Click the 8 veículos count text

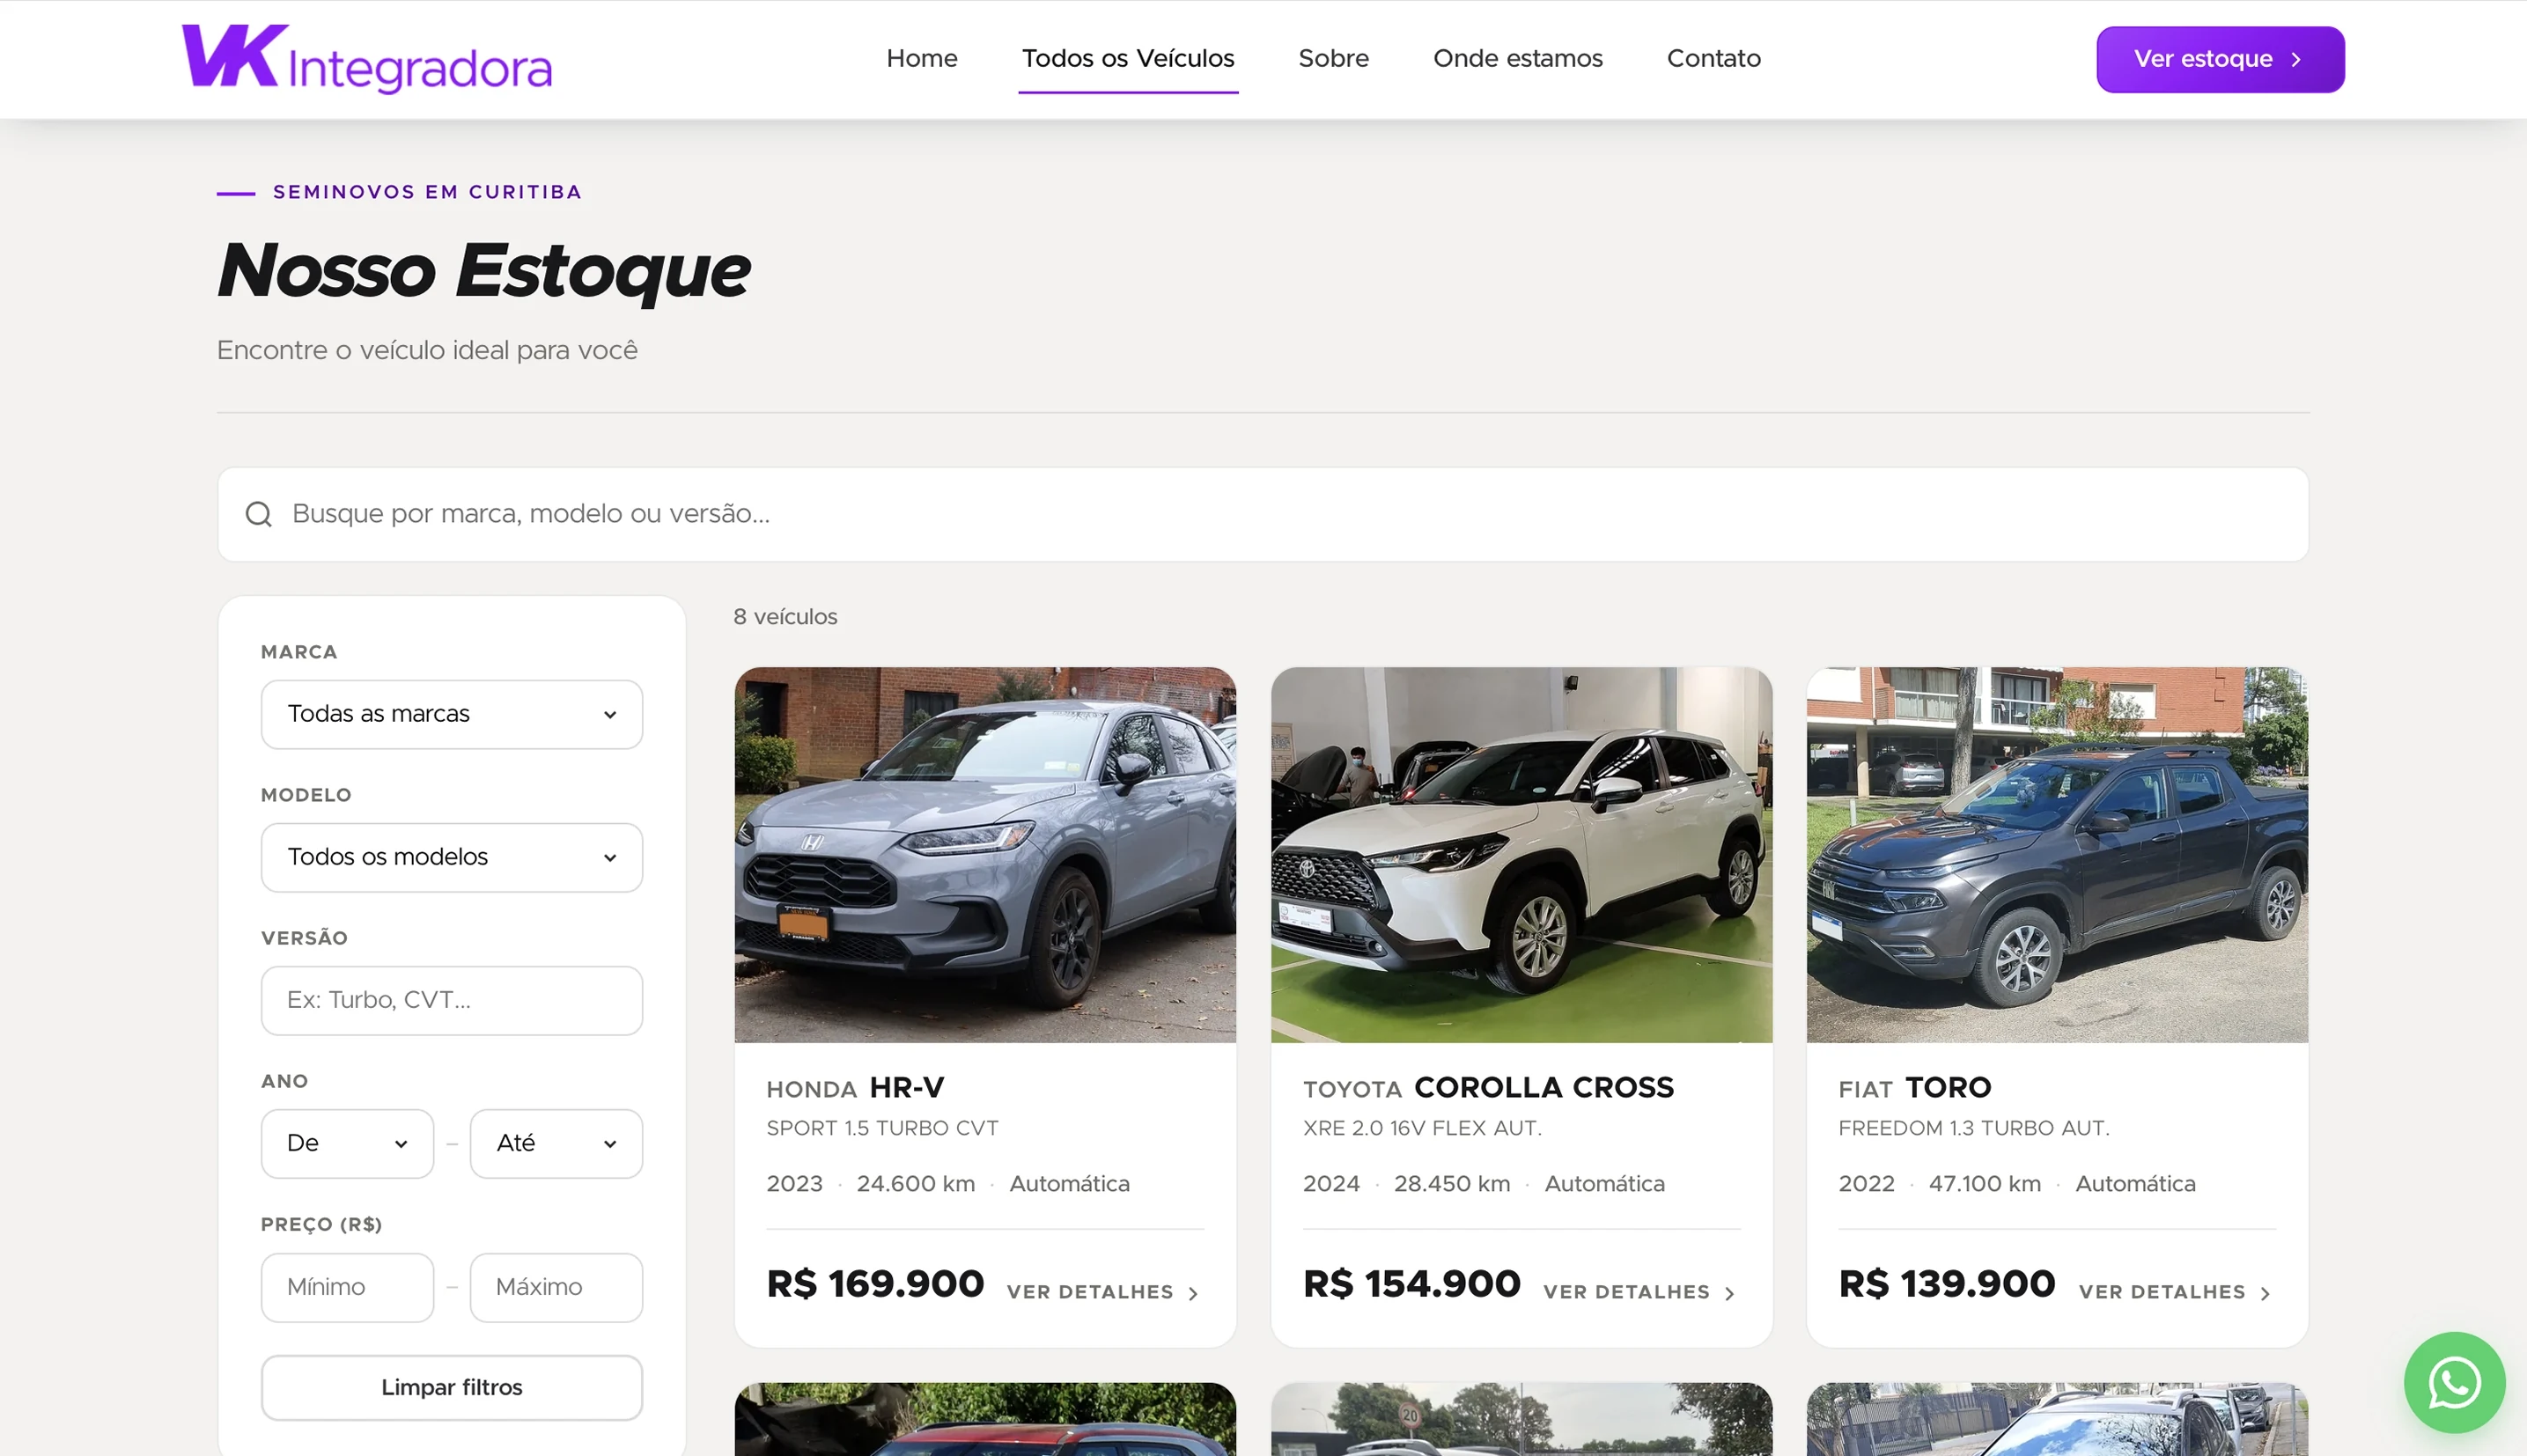[x=785, y=617]
